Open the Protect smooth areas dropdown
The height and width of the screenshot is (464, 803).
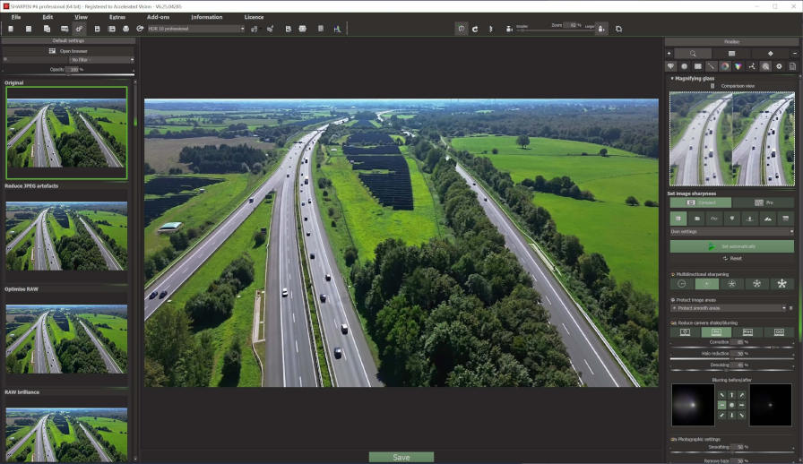(728, 308)
